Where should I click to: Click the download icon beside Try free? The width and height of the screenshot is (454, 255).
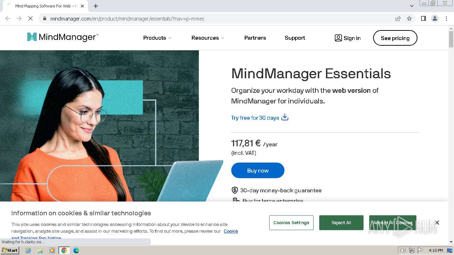[x=285, y=117]
